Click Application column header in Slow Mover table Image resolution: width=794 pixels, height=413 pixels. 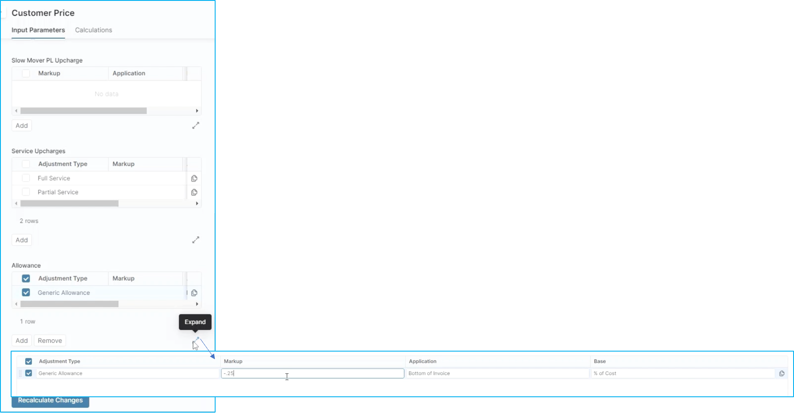[129, 73]
